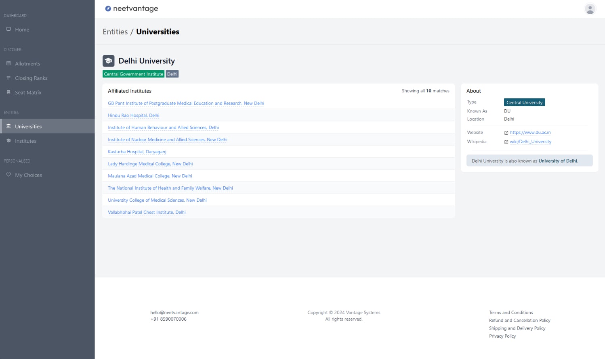Navigate to Entities breadcrumb
Image resolution: width=605 pixels, height=359 pixels.
point(115,32)
